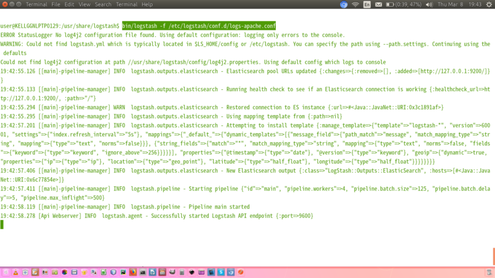This screenshot has width=495, height=278.
Task: Open GIMP from the bottom dock
Action: [x=172, y=272]
